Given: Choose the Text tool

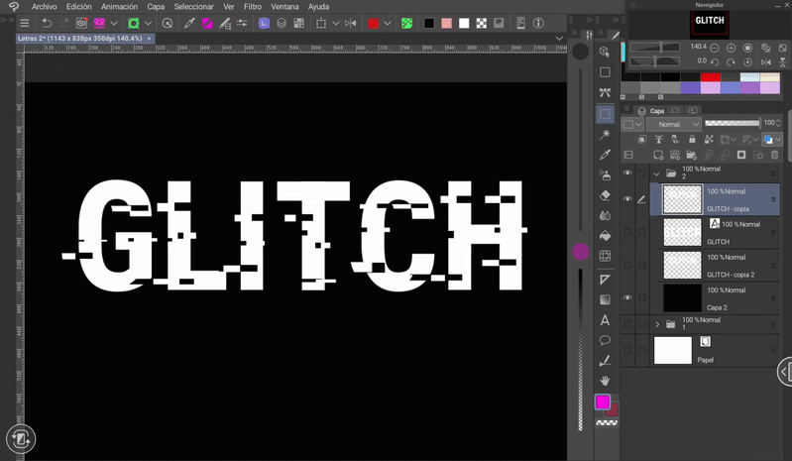Looking at the screenshot, I should point(605,320).
